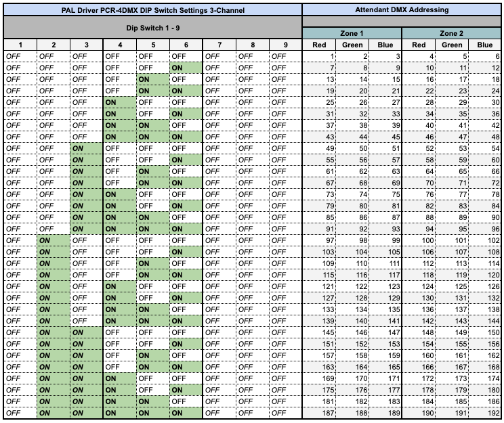
Task: Click the switch 4 ON cell in address 25 row
Action: 120,102
